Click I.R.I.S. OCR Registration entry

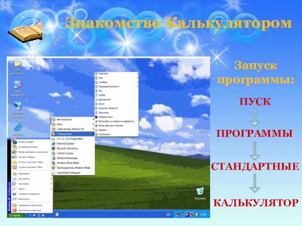[x=73, y=139]
